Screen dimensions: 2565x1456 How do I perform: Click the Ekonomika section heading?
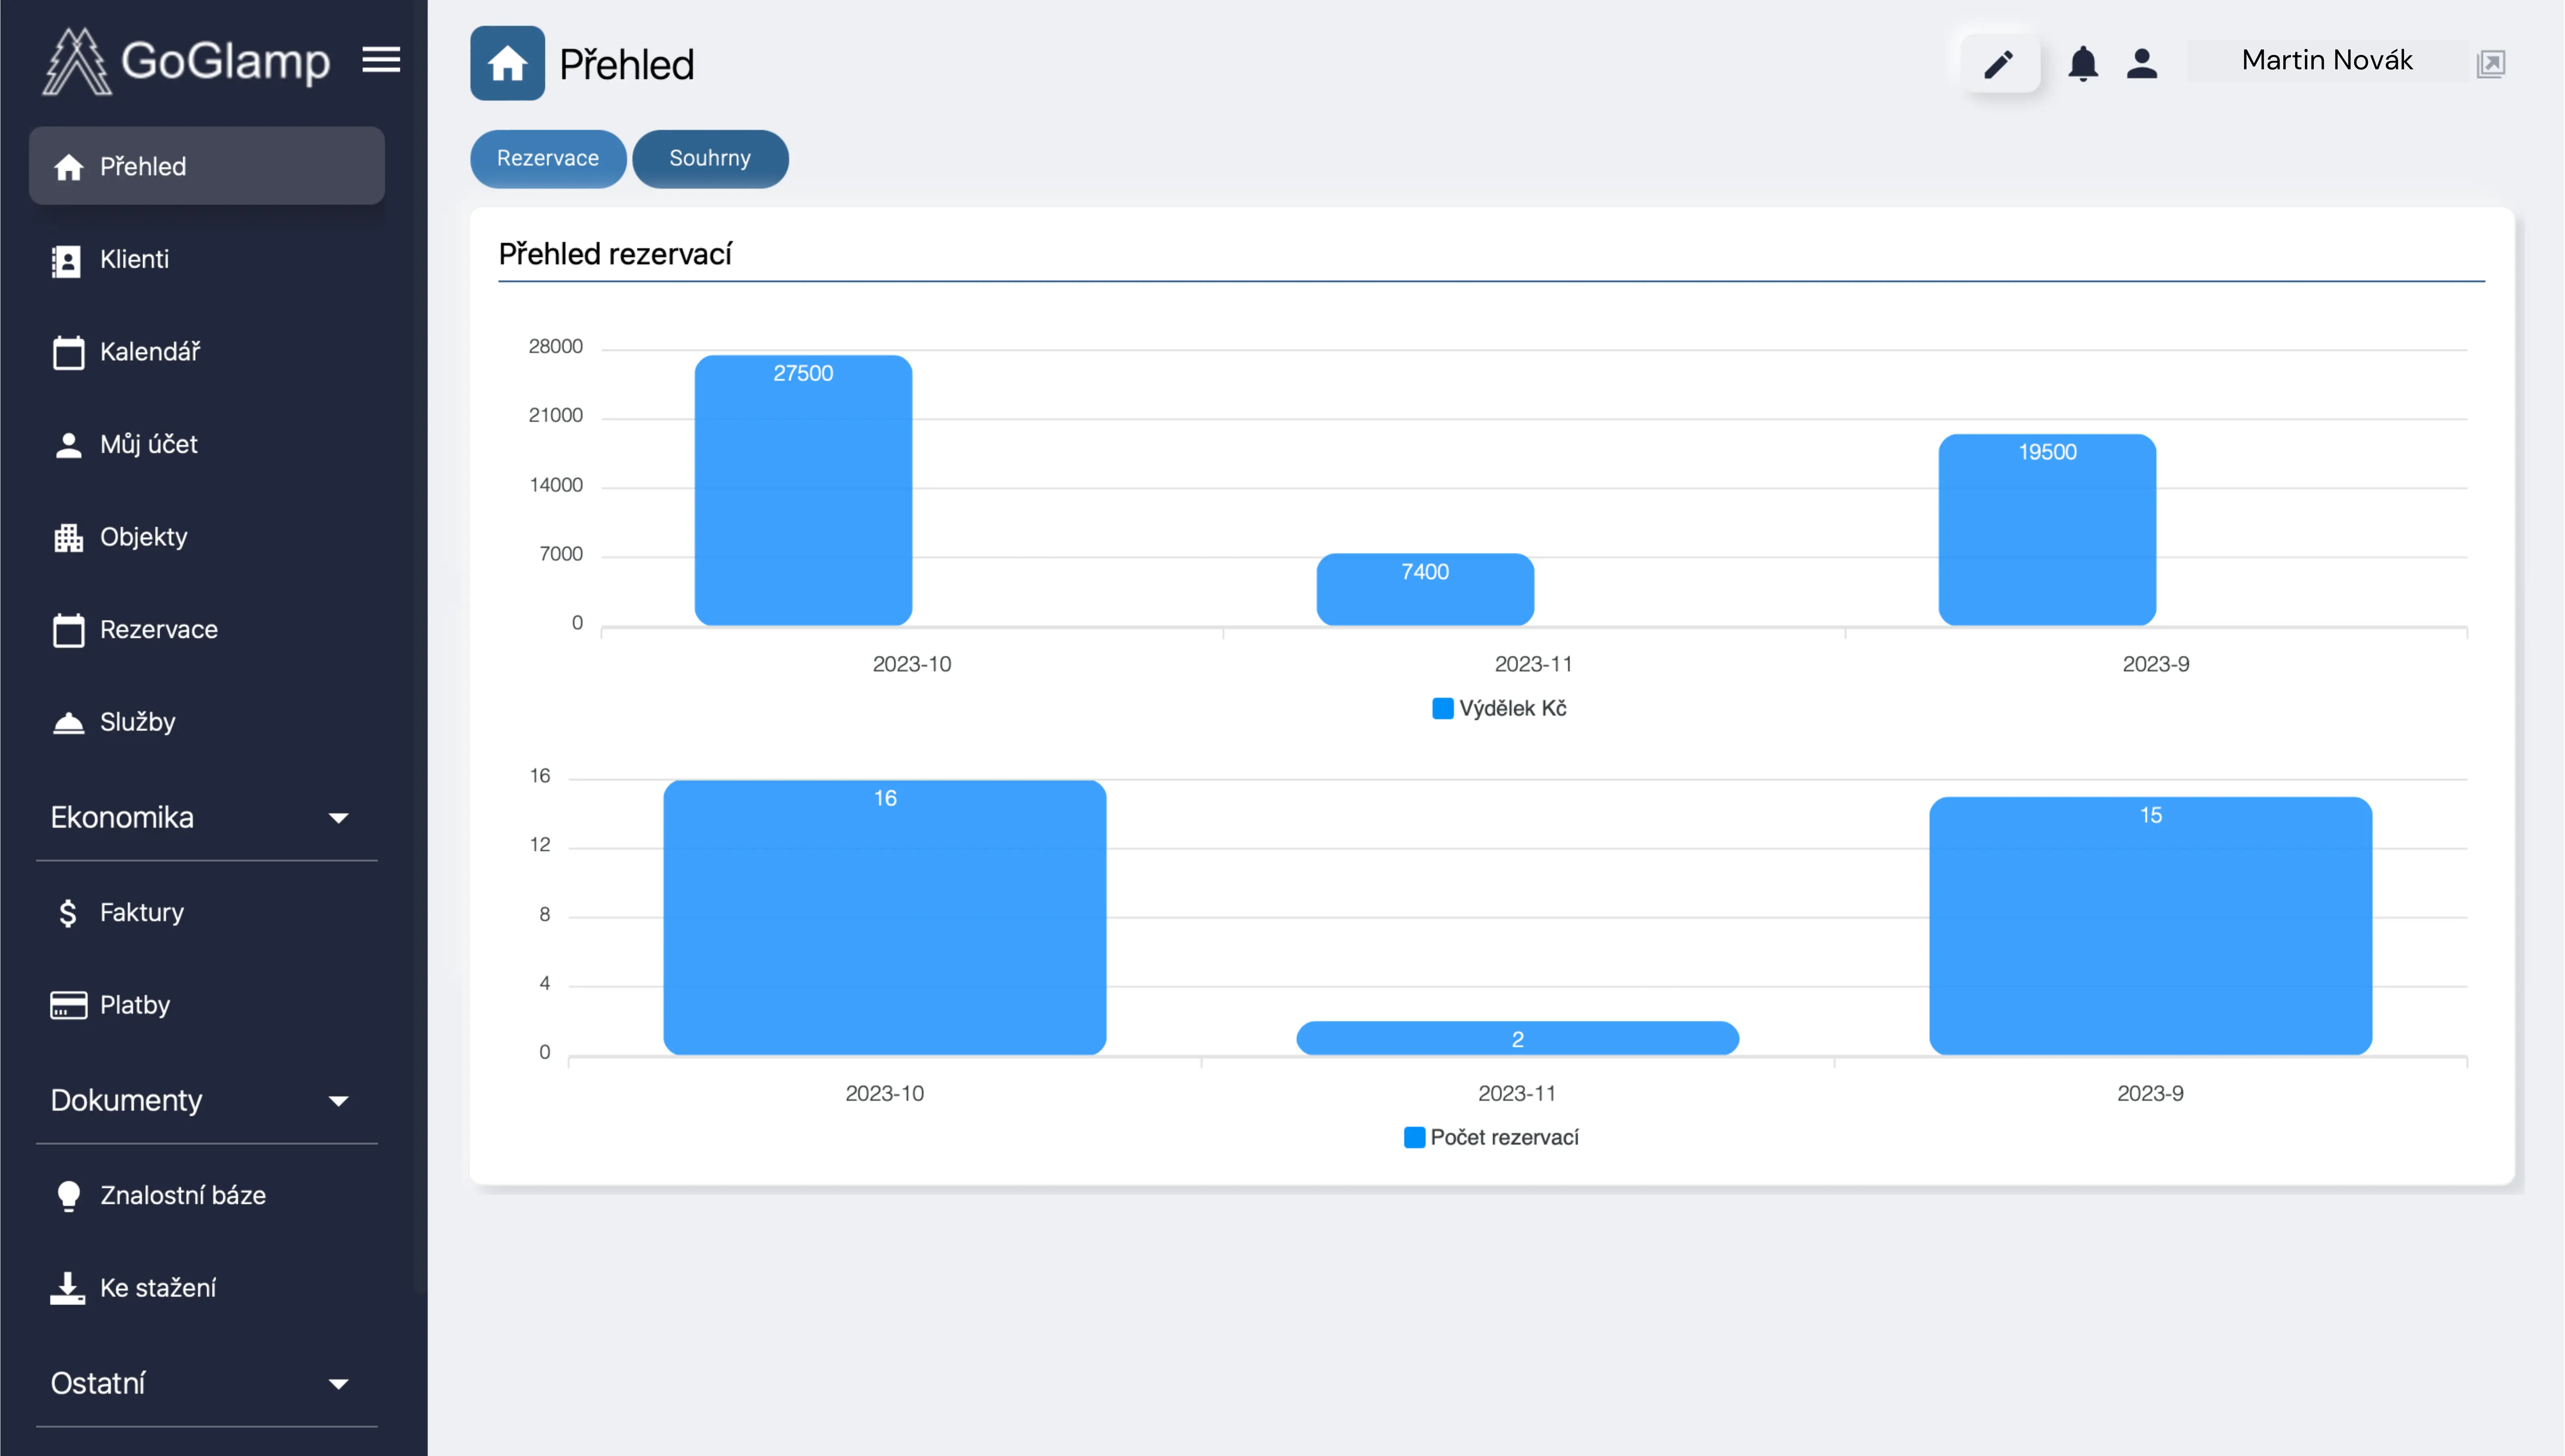click(x=122, y=818)
